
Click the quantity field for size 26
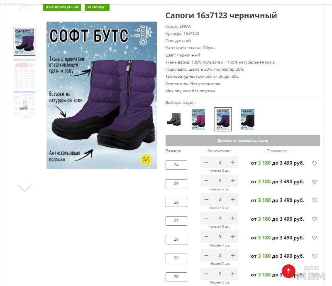click(x=220, y=200)
